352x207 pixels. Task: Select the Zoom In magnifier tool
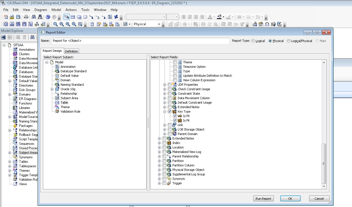coord(62,24)
